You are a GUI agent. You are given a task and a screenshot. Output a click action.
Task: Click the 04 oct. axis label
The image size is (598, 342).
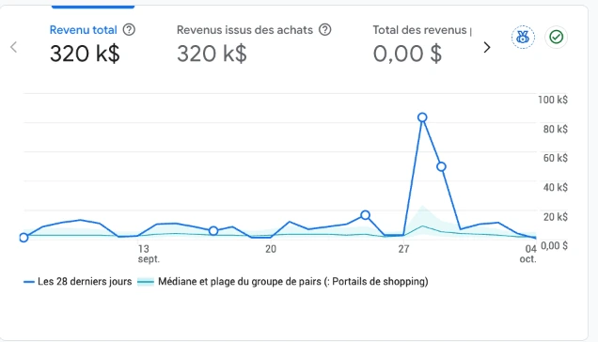click(528, 254)
